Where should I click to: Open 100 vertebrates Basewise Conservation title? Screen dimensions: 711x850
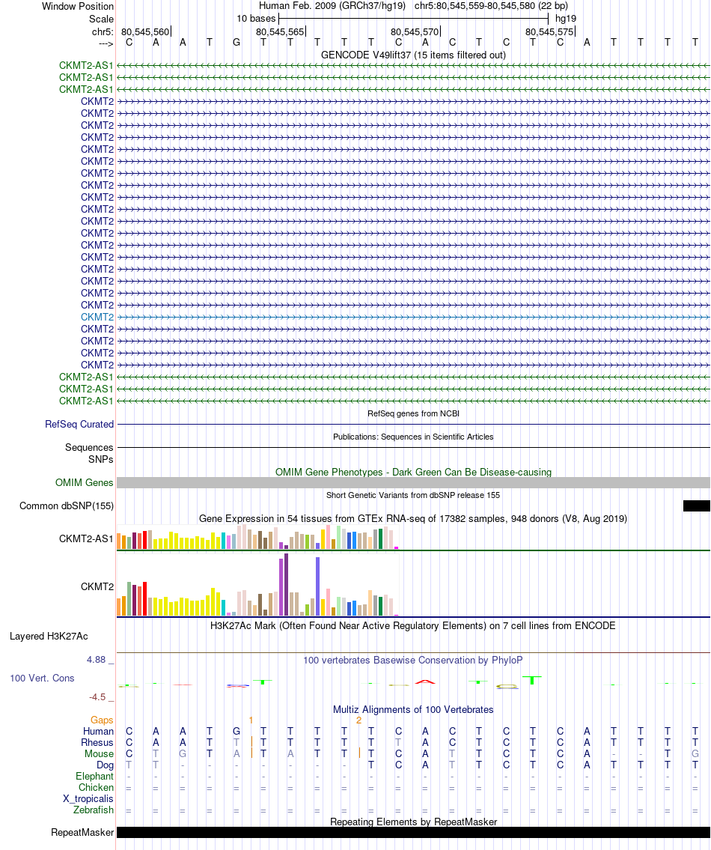tap(413, 661)
